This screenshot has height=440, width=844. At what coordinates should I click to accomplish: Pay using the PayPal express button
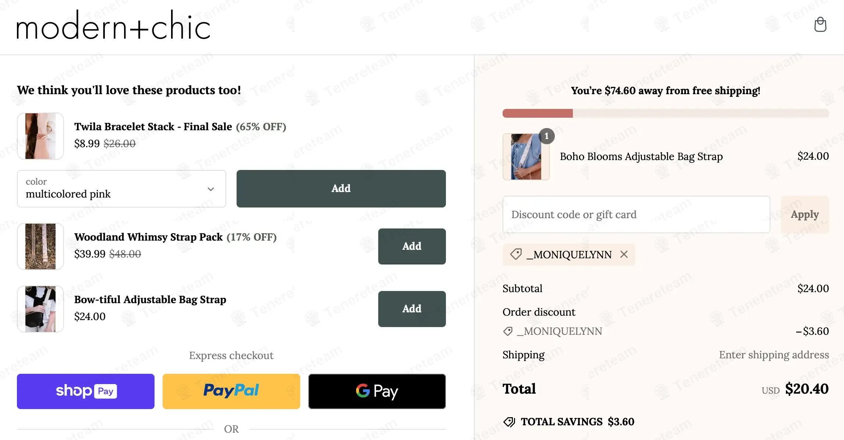[231, 391]
